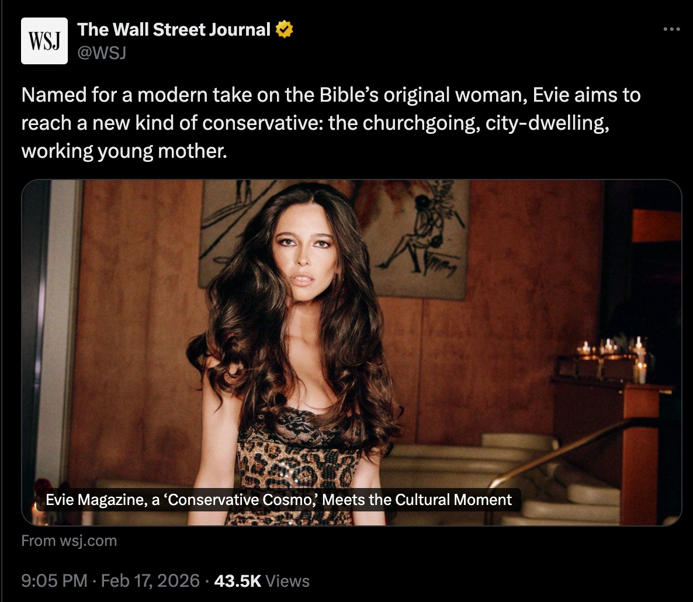Open the Evie Magazine article card image
Viewport: 693px width, 602px height.
click(351, 352)
